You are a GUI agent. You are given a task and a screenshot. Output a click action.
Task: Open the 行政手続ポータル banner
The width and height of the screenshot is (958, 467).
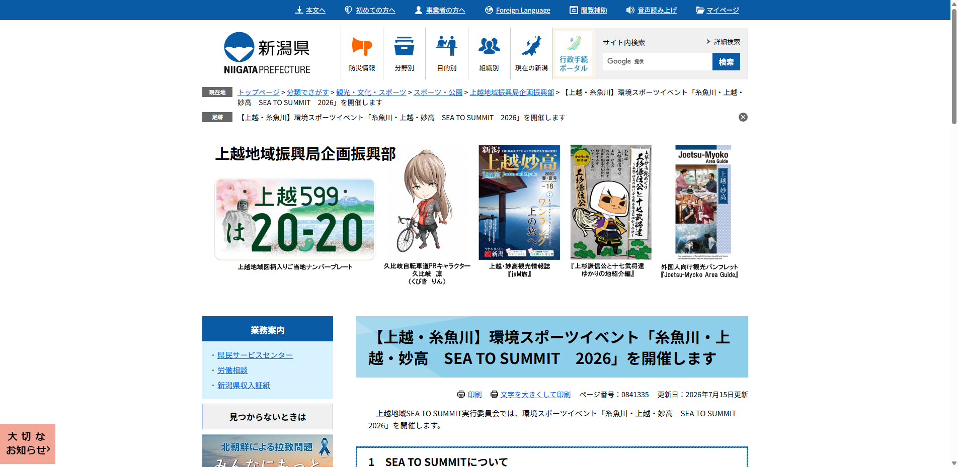click(x=574, y=54)
